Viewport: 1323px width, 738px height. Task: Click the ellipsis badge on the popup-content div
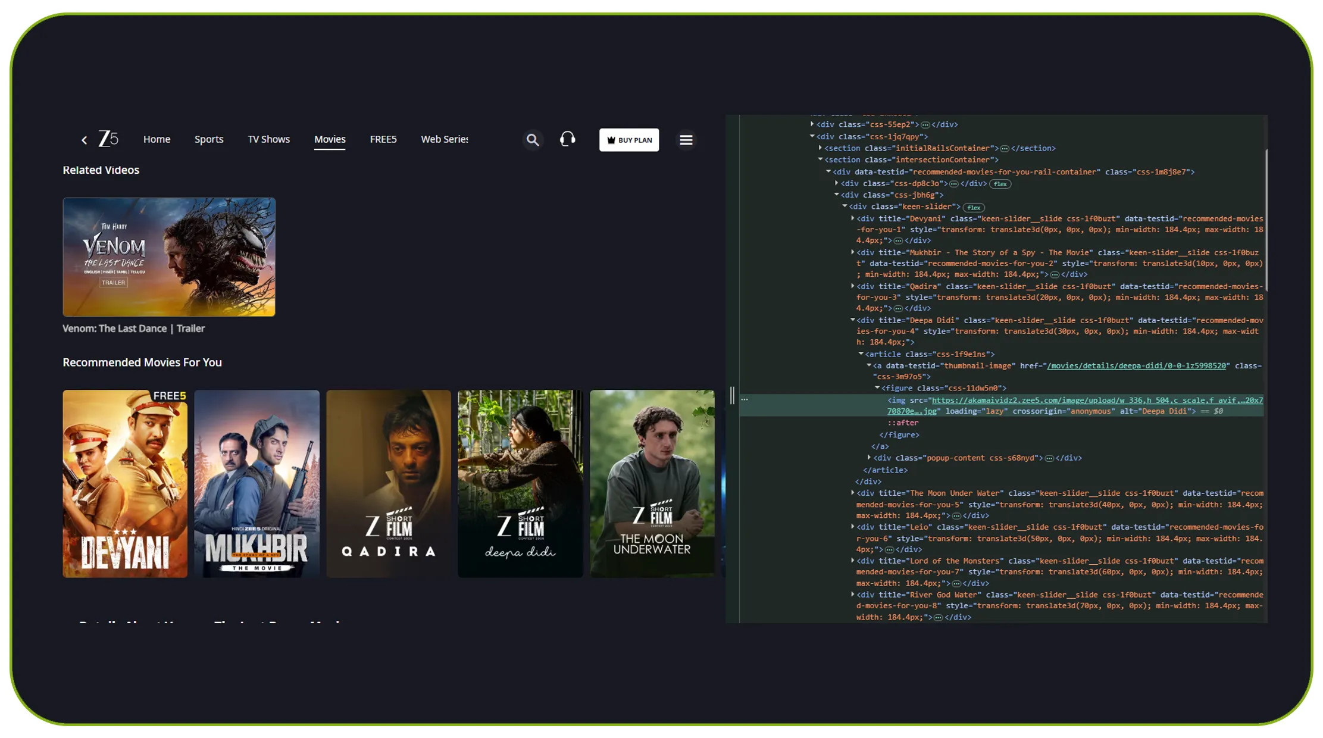pos(1050,458)
